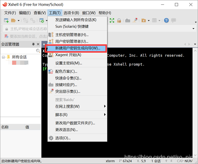Open 突出显示集(L)...

[x=77, y=91]
